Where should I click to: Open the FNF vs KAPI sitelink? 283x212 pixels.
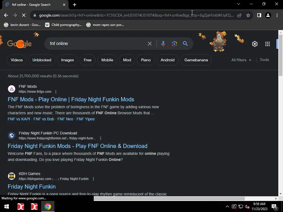19,119
